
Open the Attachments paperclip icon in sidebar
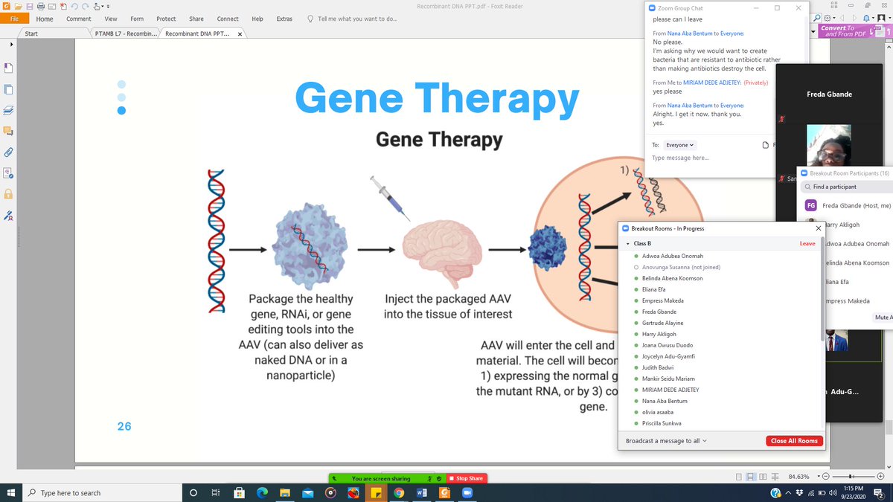click(8, 152)
